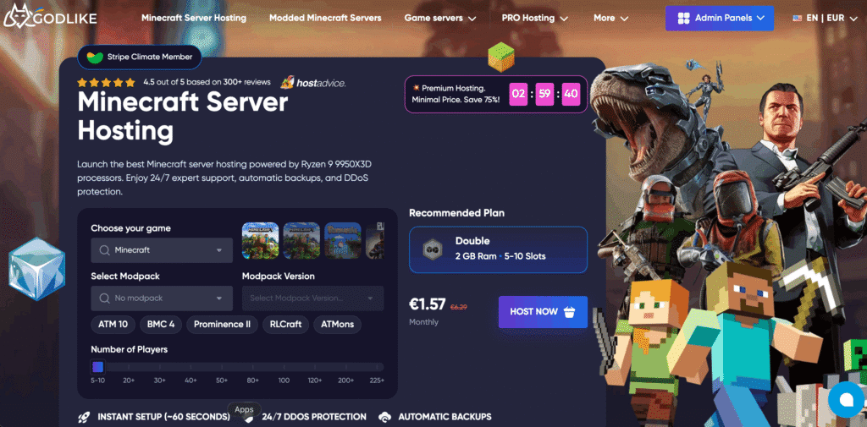Click the US flag language icon
This screenshot has width=867, height=427.
(x=798, y=18)
